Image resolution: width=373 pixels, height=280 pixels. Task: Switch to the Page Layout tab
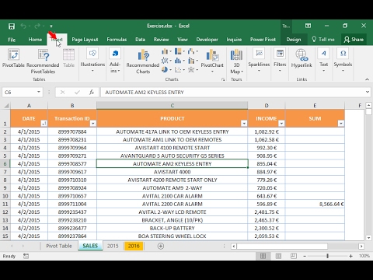[x=85, y=40]
